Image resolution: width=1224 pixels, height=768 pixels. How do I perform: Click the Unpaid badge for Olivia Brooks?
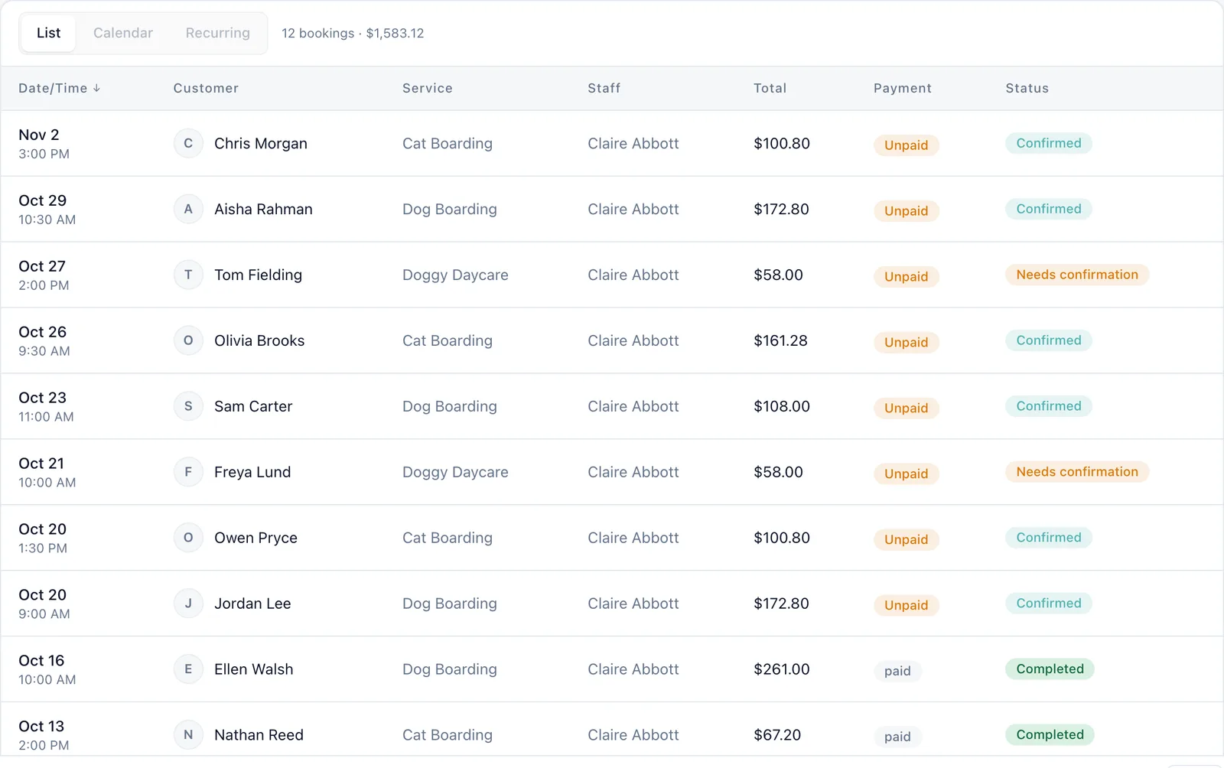[x=907, y=342]
